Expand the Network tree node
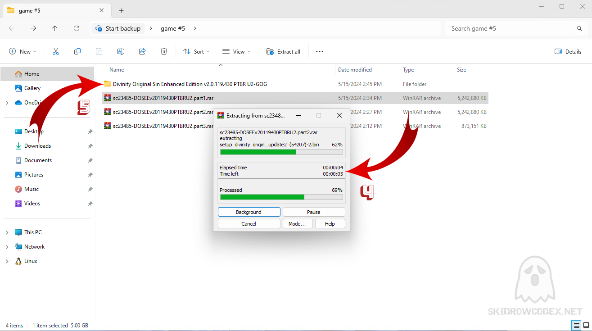This screenshot has height=331, width=592. pyautogui.click(x=7, y=247)
